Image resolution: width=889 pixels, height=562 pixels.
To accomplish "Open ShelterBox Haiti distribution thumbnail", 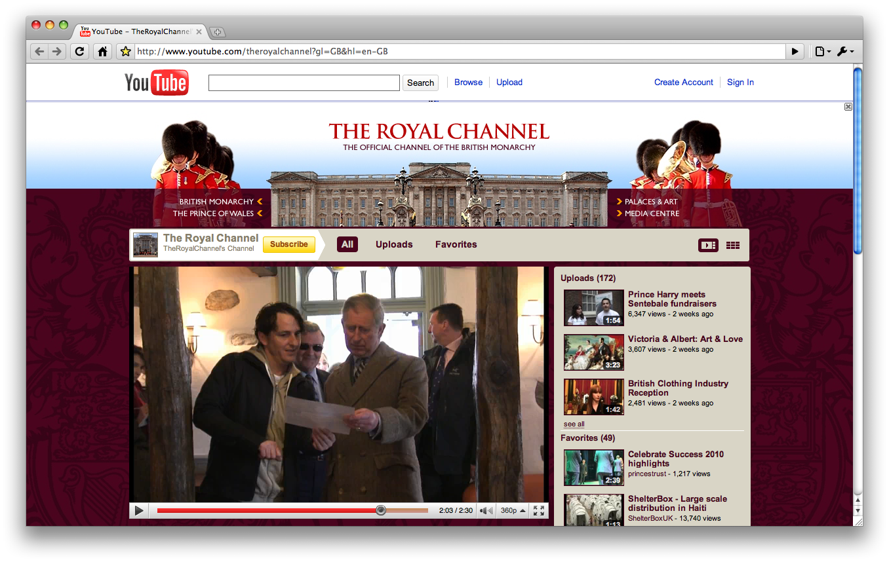I will pyautogui.click(x=594, y=510).
